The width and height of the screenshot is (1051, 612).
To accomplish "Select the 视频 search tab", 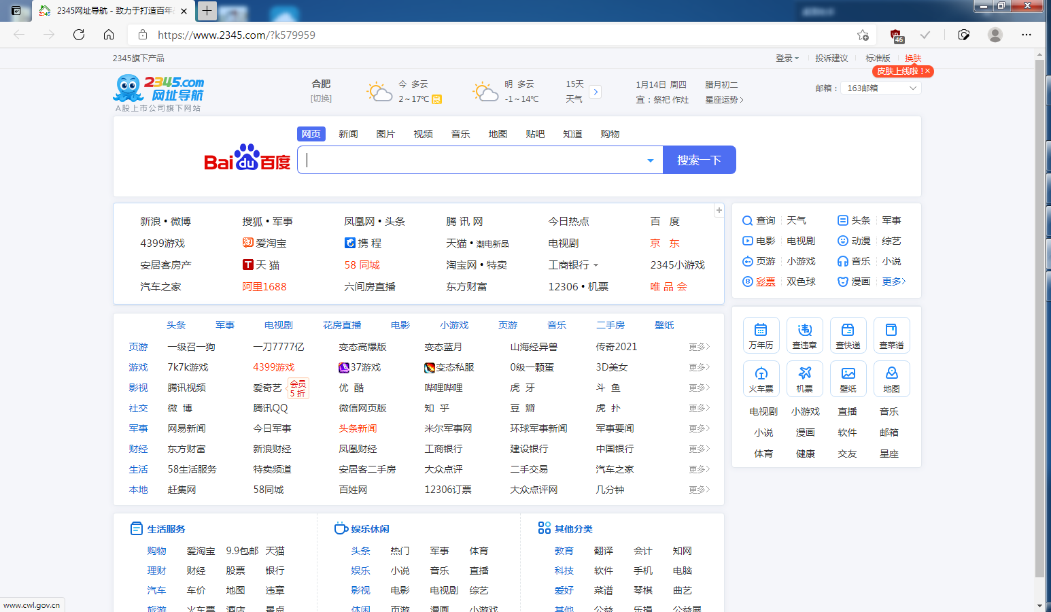I will click(x=423, y=134).
